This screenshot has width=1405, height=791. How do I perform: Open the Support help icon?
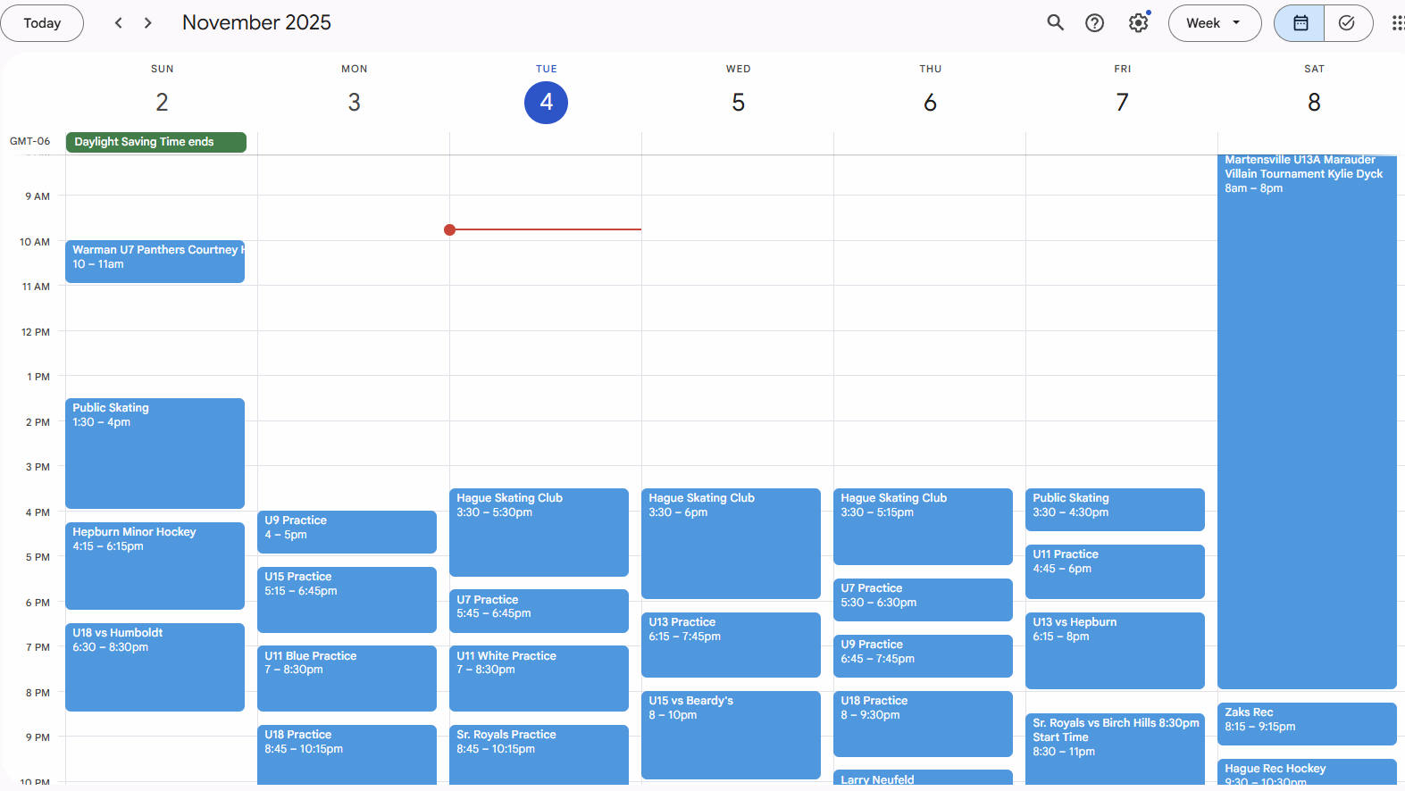(1094, 23)
